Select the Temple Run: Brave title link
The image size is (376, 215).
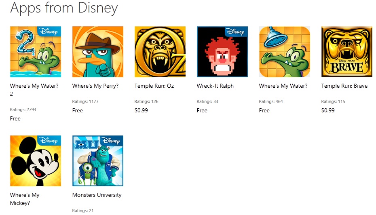(344, 86)
